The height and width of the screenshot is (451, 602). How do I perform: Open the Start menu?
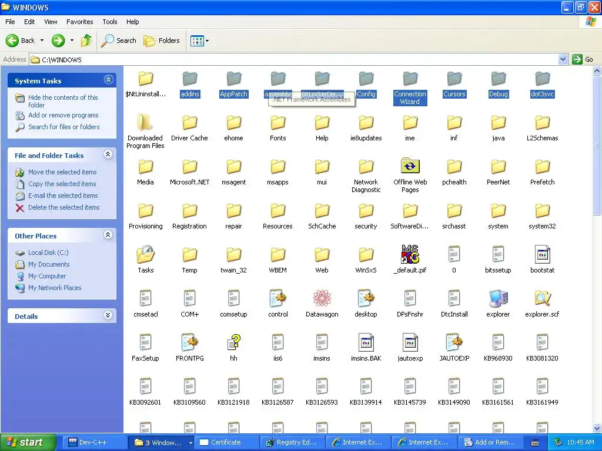[x=28, y=442]
